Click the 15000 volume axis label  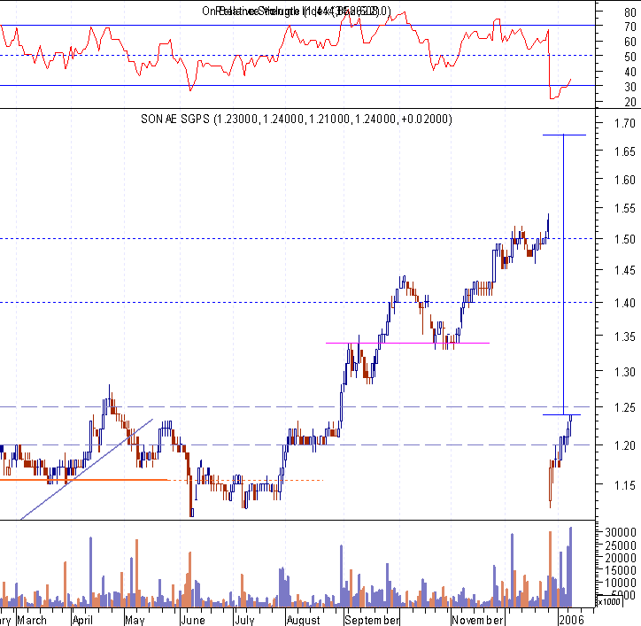point(620,570)
